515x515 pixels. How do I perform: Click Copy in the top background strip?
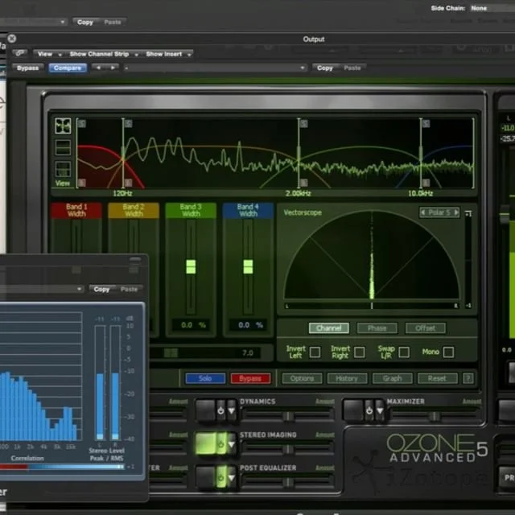85,22
